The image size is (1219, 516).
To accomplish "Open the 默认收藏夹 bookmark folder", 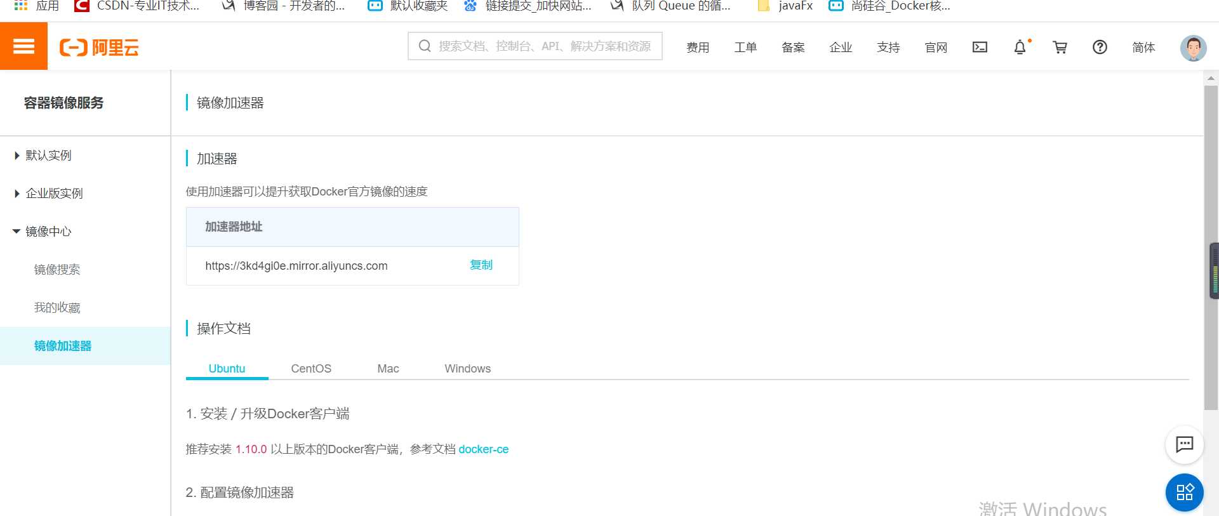I will [408, 6].
